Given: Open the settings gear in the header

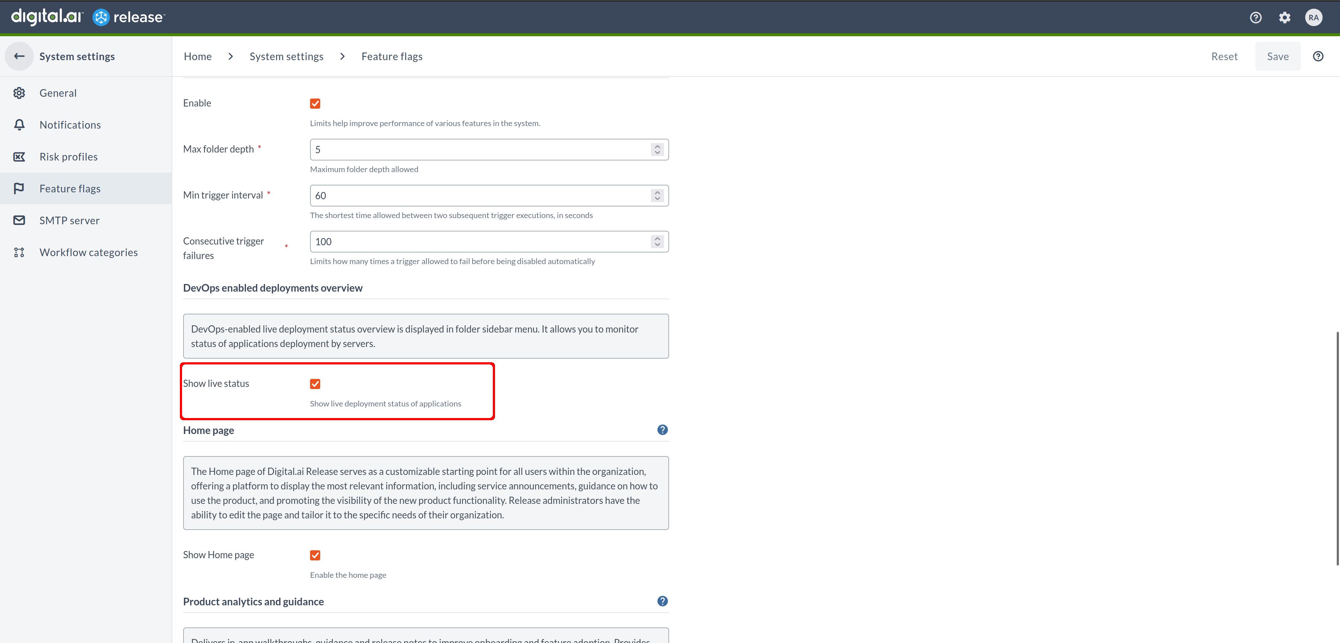Looking at the screenshot, I should tap(1285, 18).
